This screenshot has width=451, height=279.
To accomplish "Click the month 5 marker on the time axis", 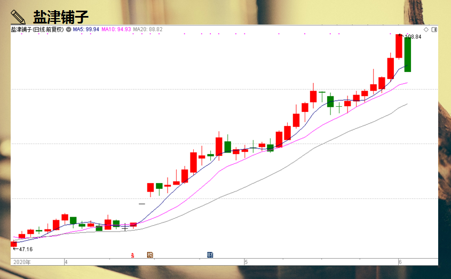I will 246,262.
